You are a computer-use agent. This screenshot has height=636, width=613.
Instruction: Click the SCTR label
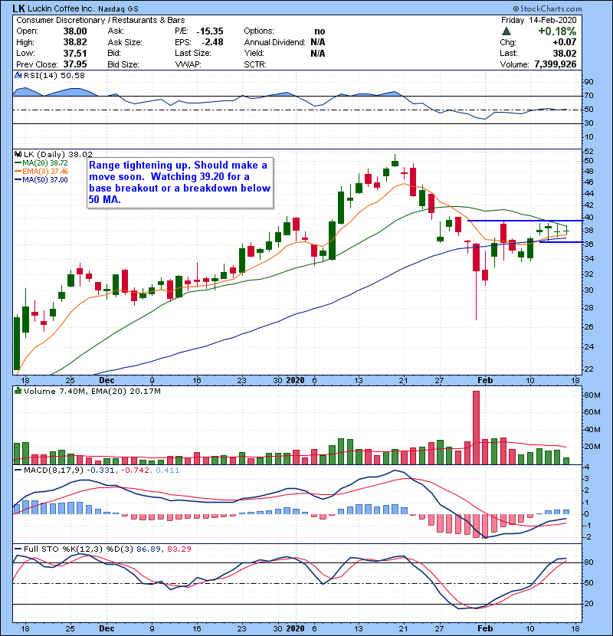254,64
